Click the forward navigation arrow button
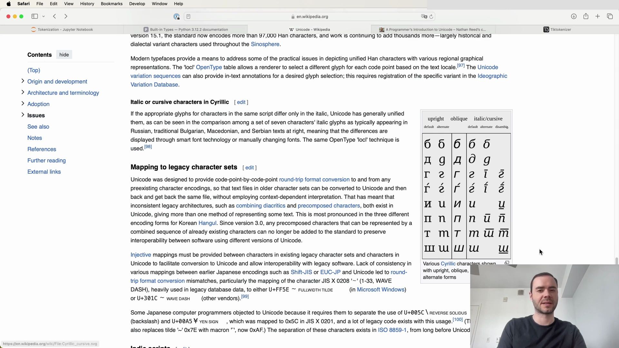 66,16
